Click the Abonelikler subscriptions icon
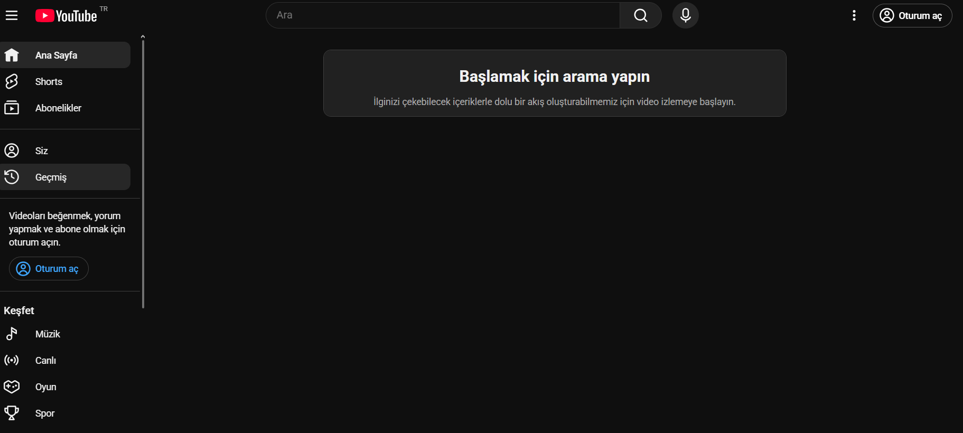Screen dimensions: 963x433 (12, 108)
